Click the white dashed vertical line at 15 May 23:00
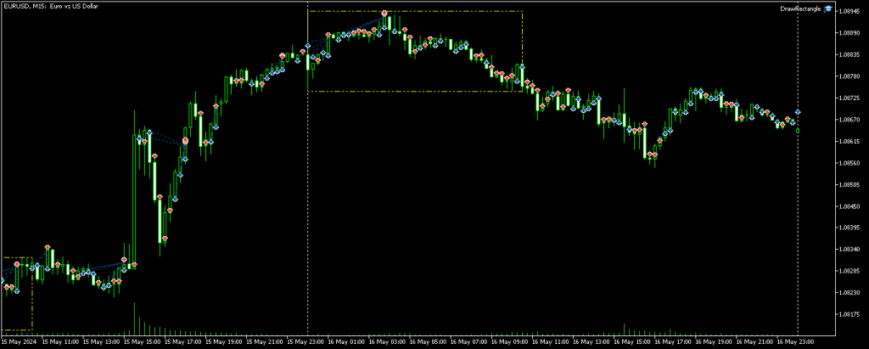 tap(307, 212)
